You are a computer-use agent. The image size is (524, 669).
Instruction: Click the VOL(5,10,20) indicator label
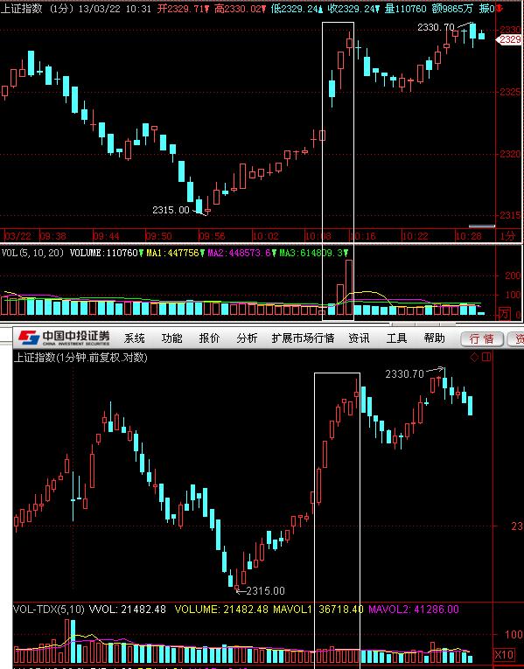coord(32,253)
